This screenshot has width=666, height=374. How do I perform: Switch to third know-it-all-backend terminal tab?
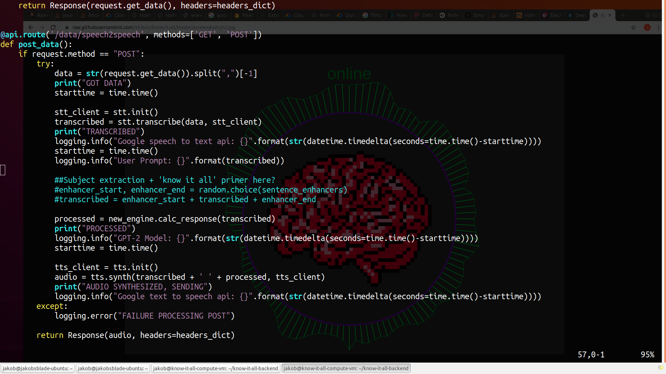(x=215, y=368)
